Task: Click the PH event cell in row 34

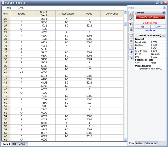Action: point(21,49)
